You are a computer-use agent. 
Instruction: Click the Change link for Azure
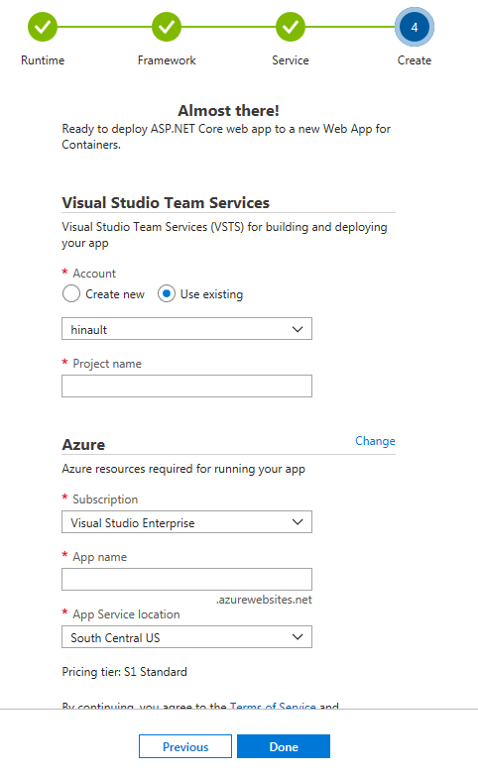tap(375, 441)
